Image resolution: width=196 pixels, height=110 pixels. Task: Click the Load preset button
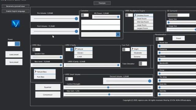[14, 54]
